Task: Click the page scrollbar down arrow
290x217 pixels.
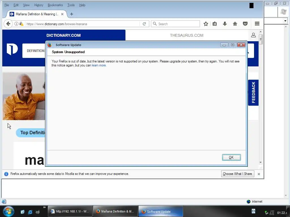Action: pos(261,162)
